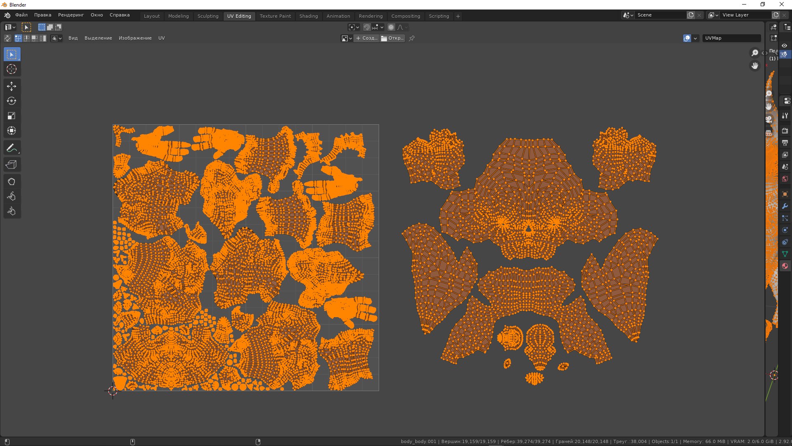The image size is (792, 446).
Task: Switch to the Texture Paint workspace tab
Action: (x=275, y=16)
